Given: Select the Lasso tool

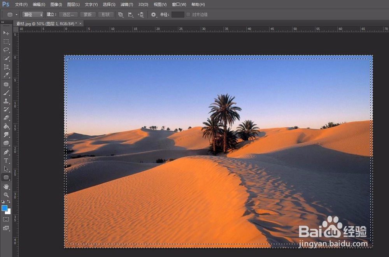Looking at the screenshot, I should (x=6, y=50).
